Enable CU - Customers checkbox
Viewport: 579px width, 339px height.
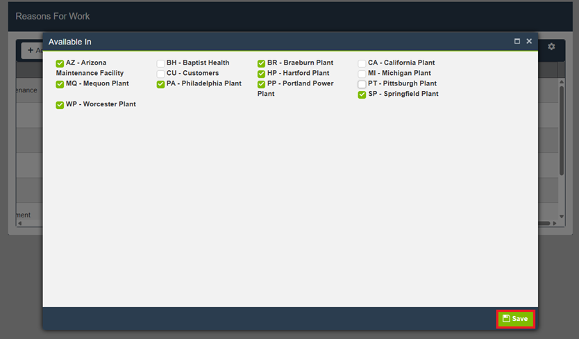tap(160, 74)
